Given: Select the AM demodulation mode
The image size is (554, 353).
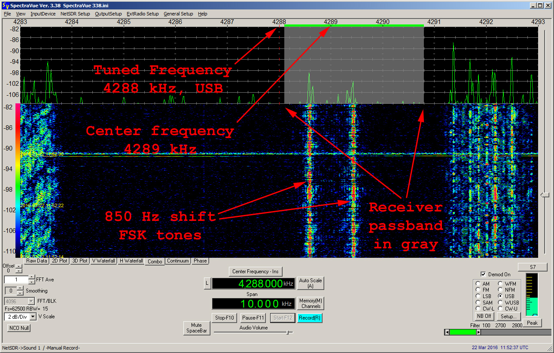Looking at the screenshot, I should 478,284.
